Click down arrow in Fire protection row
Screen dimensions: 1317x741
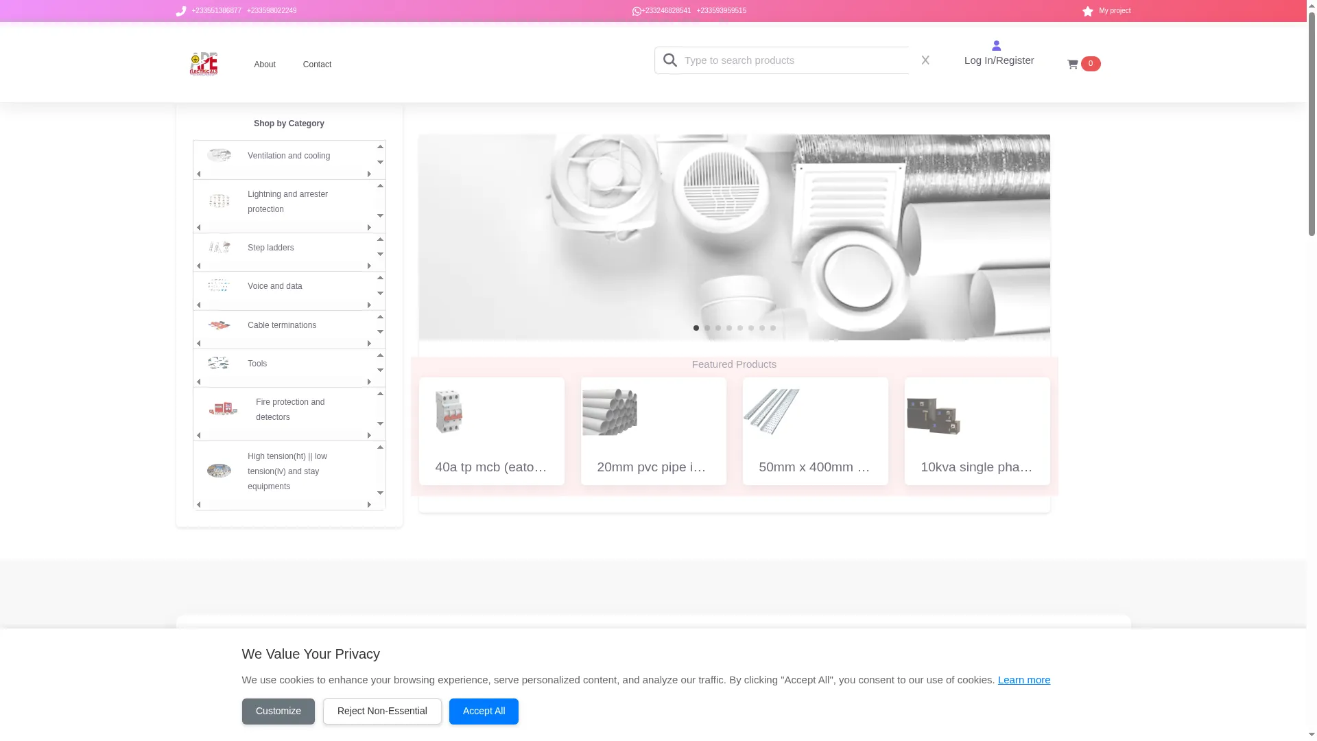380,424
